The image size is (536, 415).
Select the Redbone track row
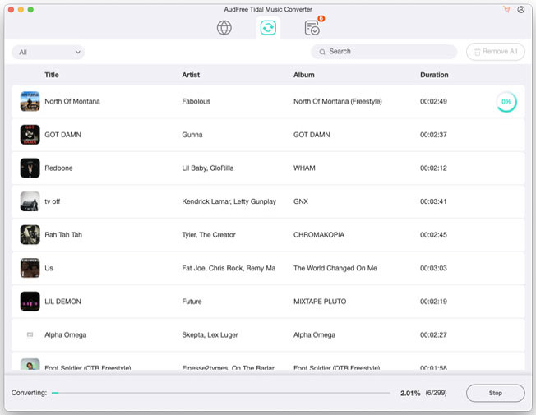pos(267,168)
